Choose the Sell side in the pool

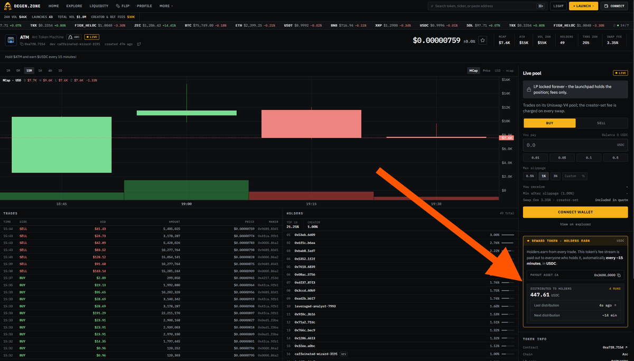[601, 122]
